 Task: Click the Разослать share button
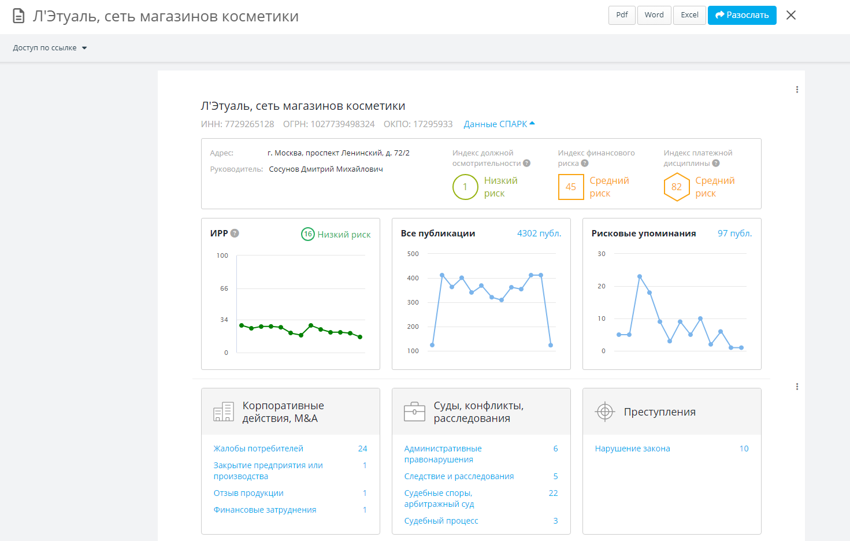click(742, 15)
